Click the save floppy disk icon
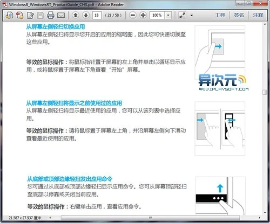The image size is (270, 223). pos(40,15)
